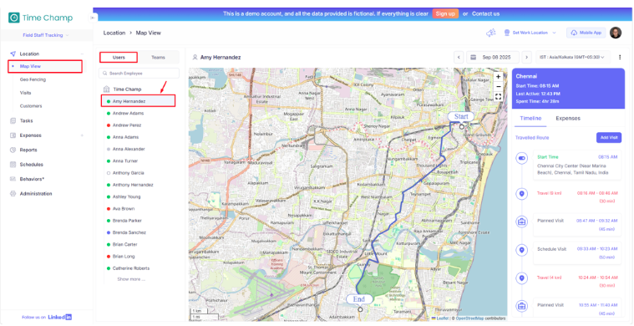Open the three-dot more options menu
The width and height of the screenshot is (634, 326).
coord(620,58)
